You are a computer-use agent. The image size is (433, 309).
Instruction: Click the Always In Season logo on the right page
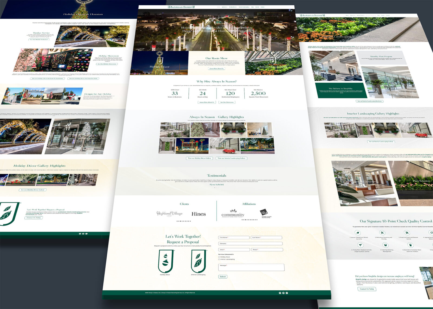[312, 15]
